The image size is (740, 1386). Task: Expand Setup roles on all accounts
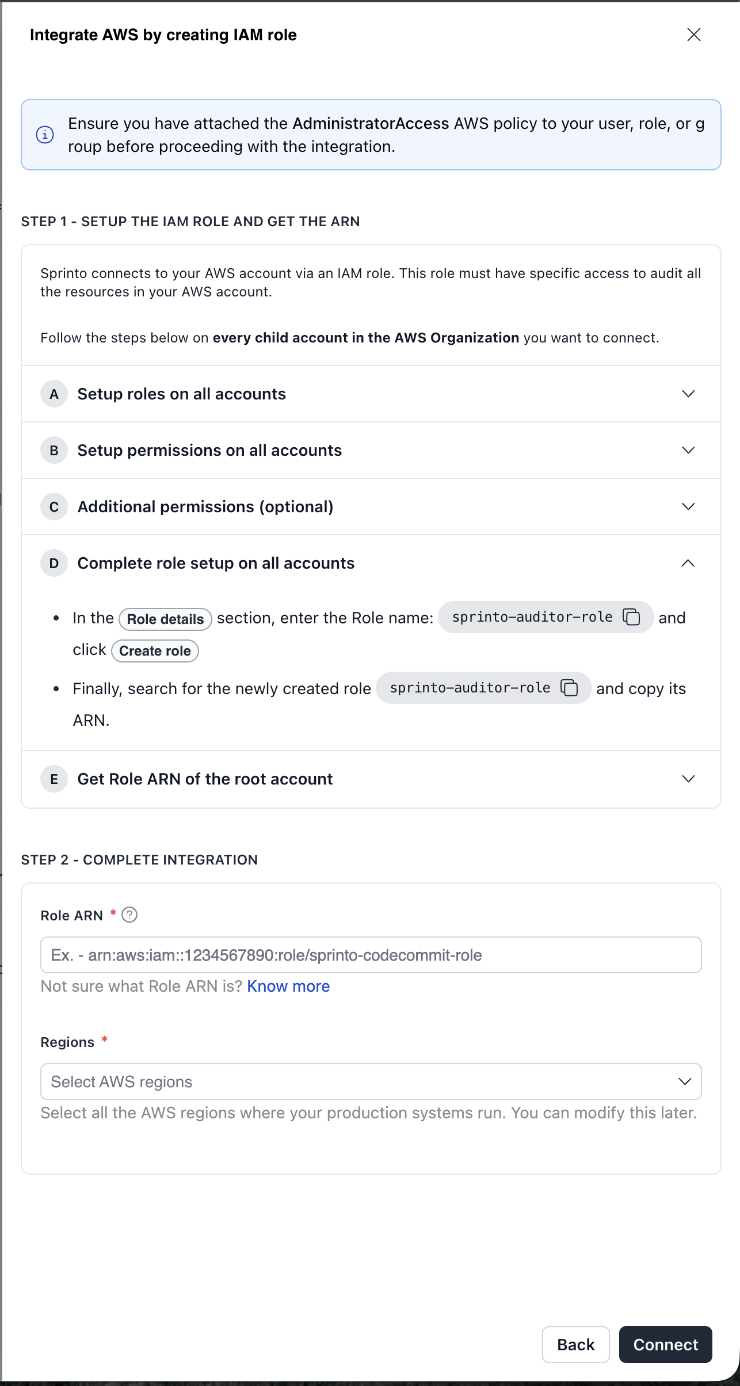(x=688, y=394)
